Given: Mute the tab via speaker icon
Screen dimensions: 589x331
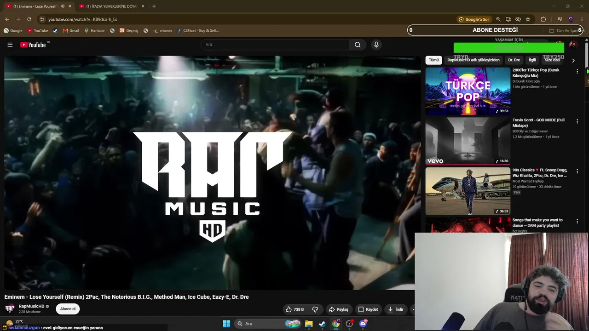Looking at the screenshot, I should pos(62,6).
